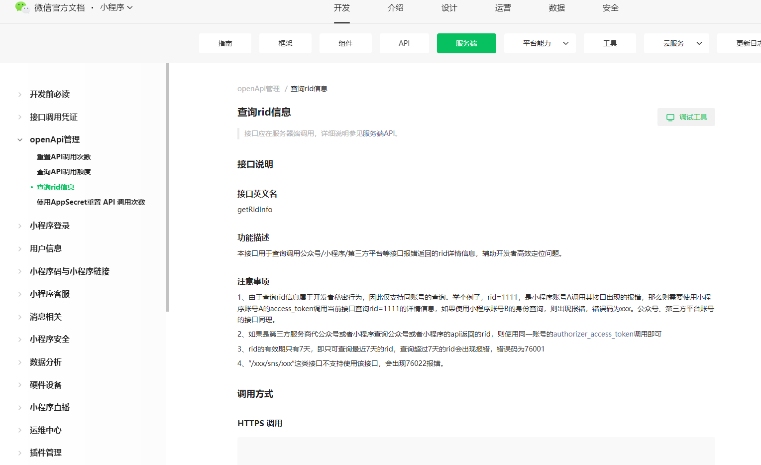Open the 小程序登录 sidebar section
This screenshot has width=761, height=465.
point(50,226)
